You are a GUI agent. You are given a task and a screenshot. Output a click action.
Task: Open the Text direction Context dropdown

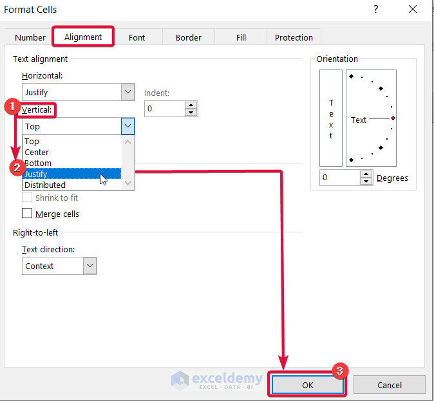pos(59,266)
